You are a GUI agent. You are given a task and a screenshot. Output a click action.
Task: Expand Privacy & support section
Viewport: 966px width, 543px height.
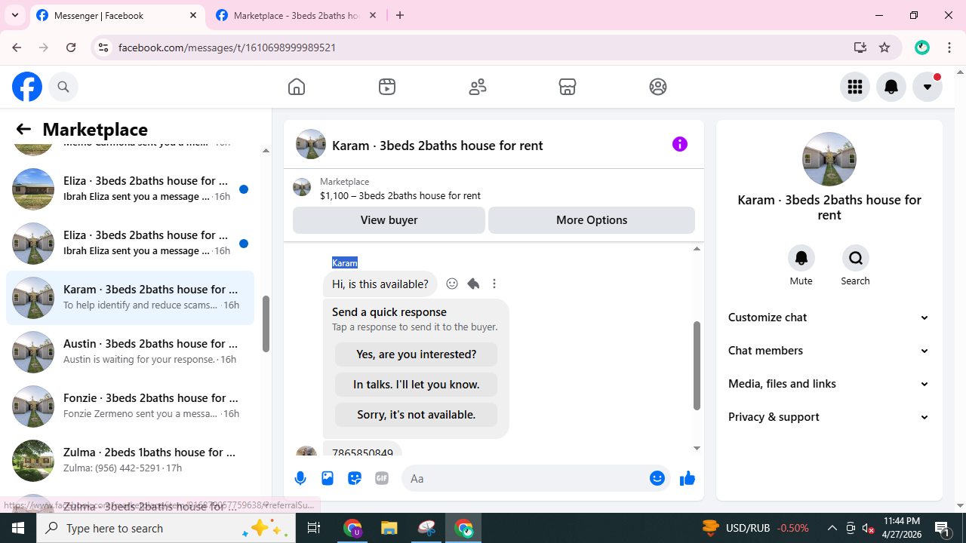tap(829, 417)
